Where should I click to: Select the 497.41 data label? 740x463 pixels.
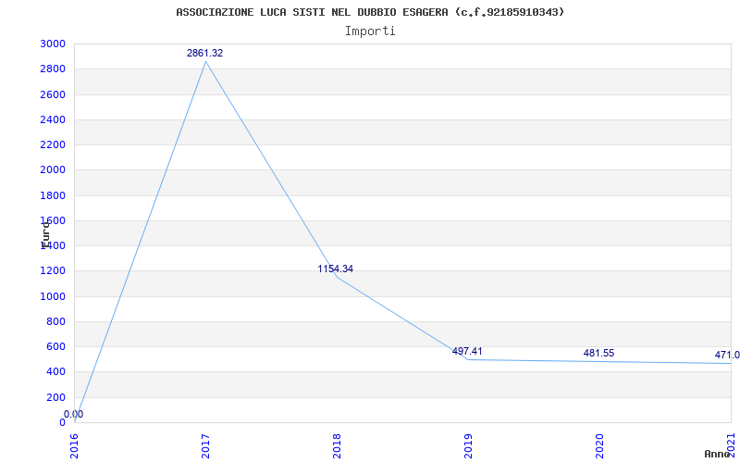pyautogui.click(x=467, y=351)
